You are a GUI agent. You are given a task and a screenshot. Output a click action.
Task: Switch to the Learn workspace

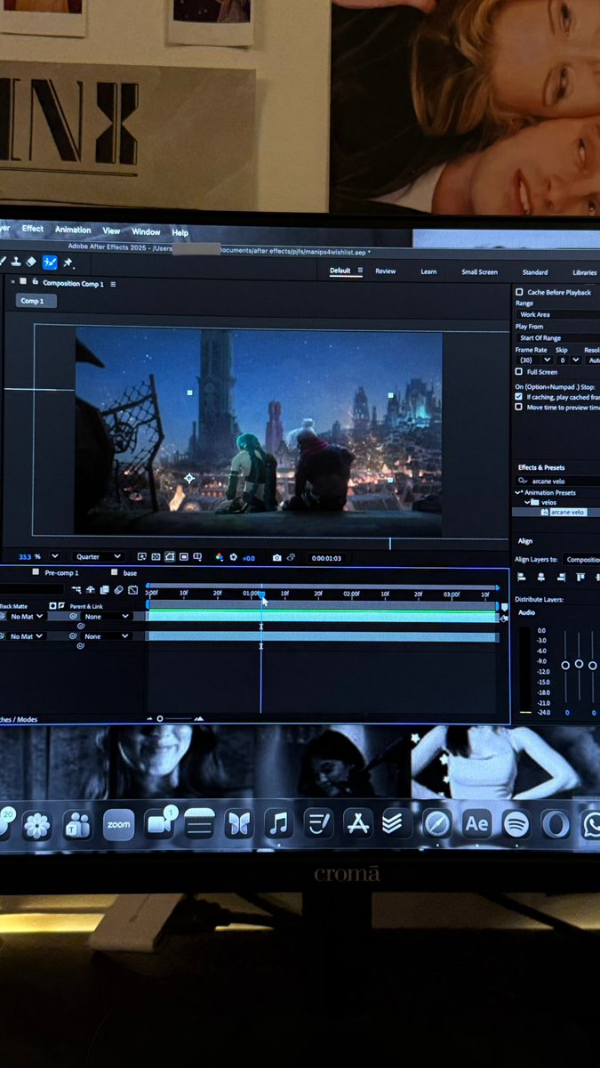[x=428, y=271]
